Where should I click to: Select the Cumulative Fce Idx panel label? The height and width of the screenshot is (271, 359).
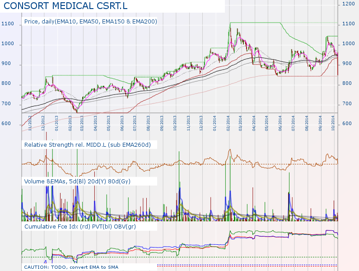(80, 227)
